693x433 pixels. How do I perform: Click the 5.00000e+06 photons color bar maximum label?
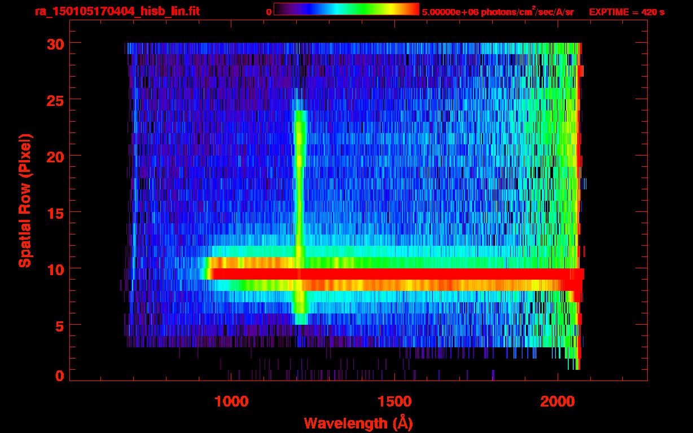(x=497, y=12)
